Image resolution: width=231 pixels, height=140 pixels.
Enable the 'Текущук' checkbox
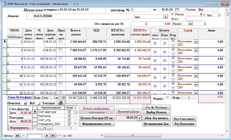click(x=39, y=103)
